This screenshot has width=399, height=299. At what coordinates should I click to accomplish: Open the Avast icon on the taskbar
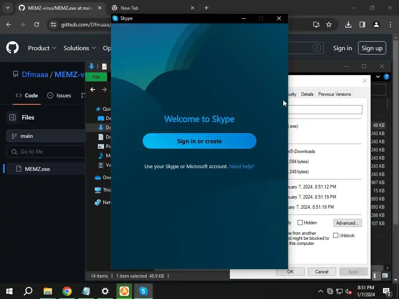[124, 291]
